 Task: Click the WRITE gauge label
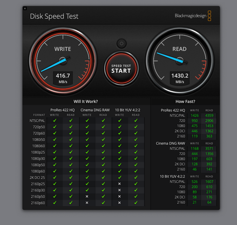point(63,49)
